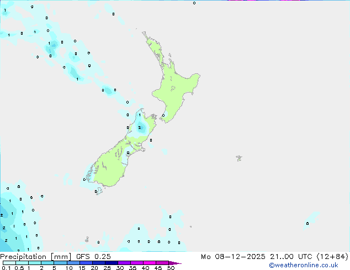Click the legend swatch between 5 and 10

click(61, 263)
